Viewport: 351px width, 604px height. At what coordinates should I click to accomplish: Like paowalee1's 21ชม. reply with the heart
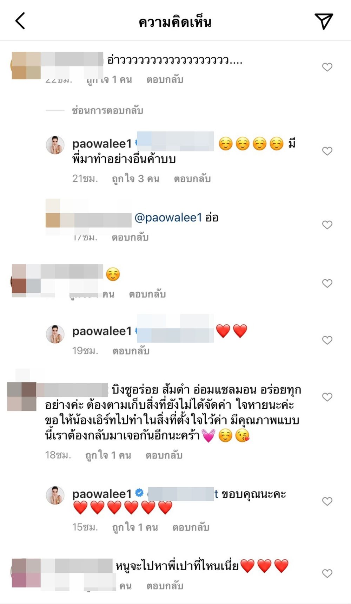(327, 151)
